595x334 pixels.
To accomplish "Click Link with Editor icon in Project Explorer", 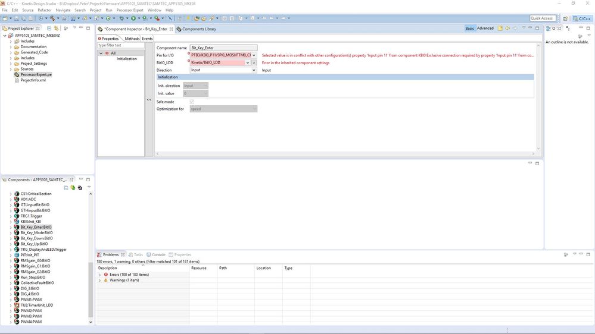I will 57,29.
